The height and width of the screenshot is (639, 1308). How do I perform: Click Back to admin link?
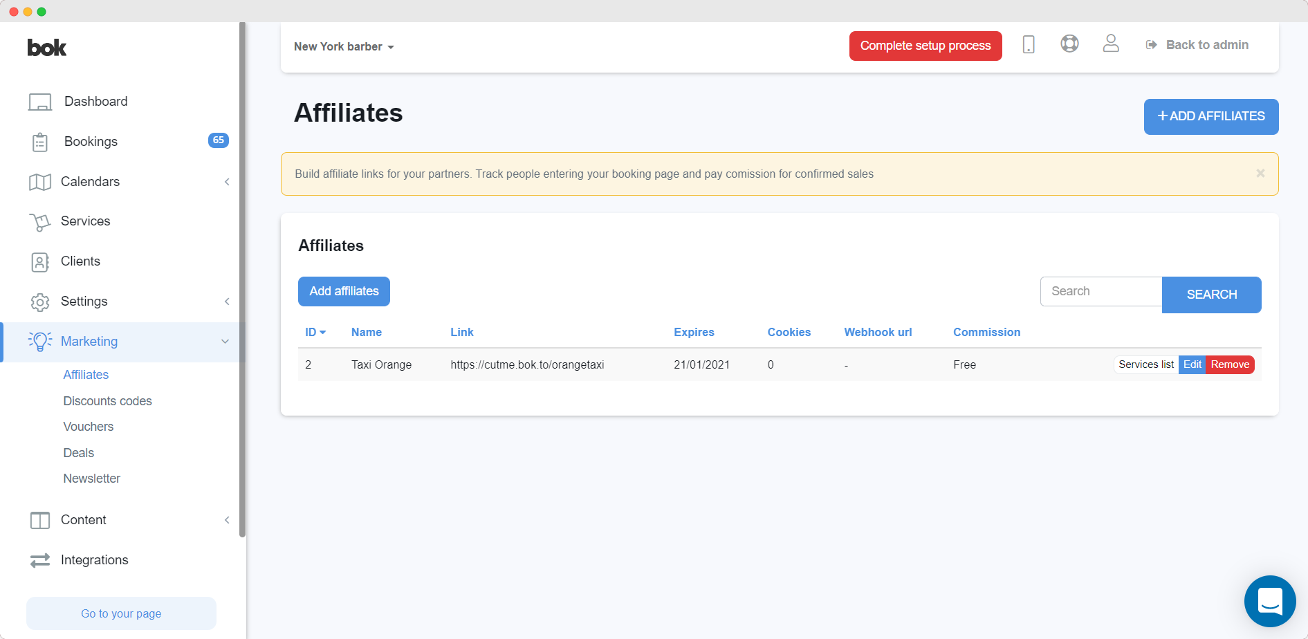tap(1197, 45)
